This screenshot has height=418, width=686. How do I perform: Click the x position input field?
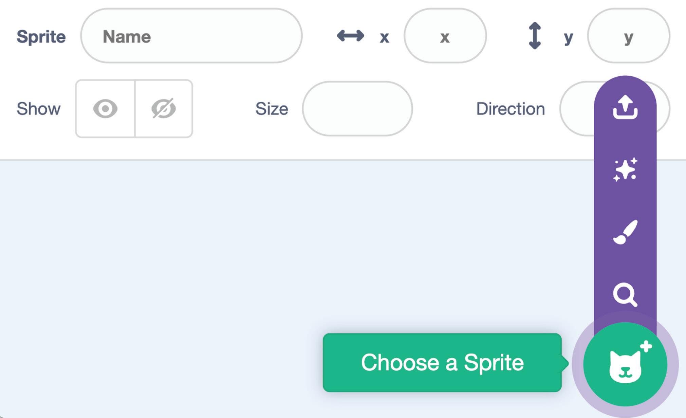click(x=445, y=36)
